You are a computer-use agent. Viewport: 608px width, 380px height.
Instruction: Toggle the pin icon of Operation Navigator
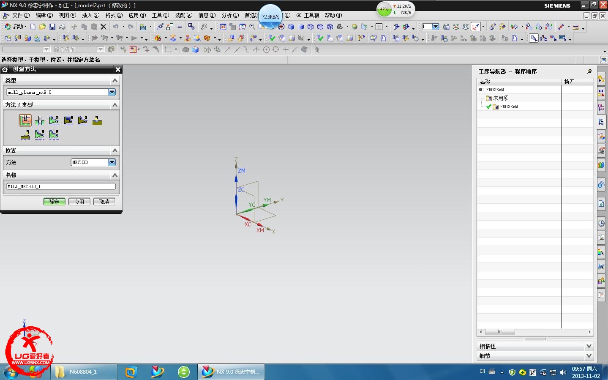(x=589, y=71)
